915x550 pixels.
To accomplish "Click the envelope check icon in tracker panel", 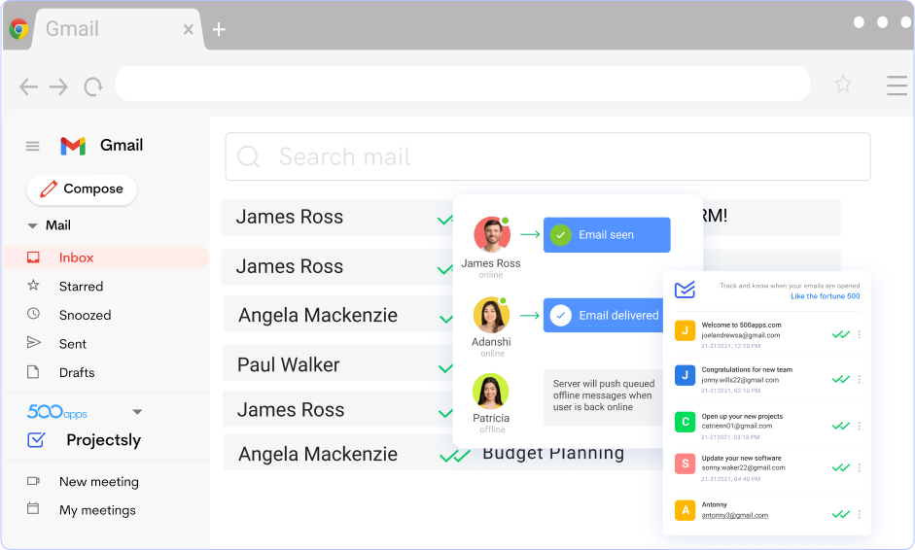I will (x=686, y=290).
